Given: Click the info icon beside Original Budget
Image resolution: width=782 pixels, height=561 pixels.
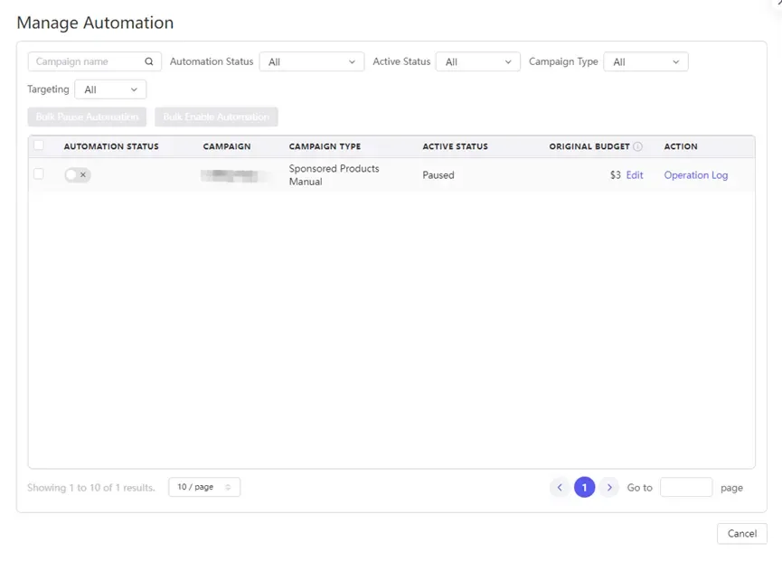Looking at the screenshot, I should tap(637, 146).
